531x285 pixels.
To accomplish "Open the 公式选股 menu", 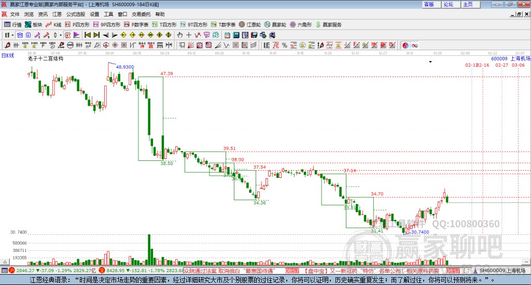I will click(x=76, y=14).
